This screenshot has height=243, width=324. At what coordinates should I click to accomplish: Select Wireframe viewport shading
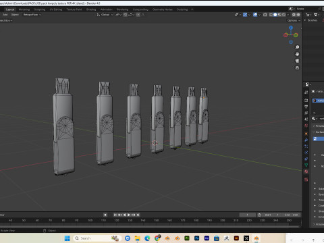pos(271,15)
